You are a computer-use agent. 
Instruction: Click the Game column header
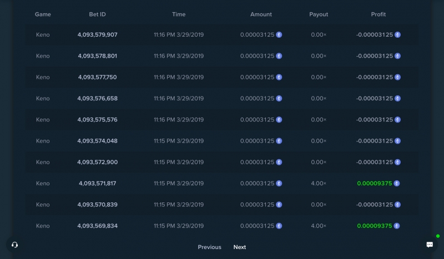click(x=43, y=14)
